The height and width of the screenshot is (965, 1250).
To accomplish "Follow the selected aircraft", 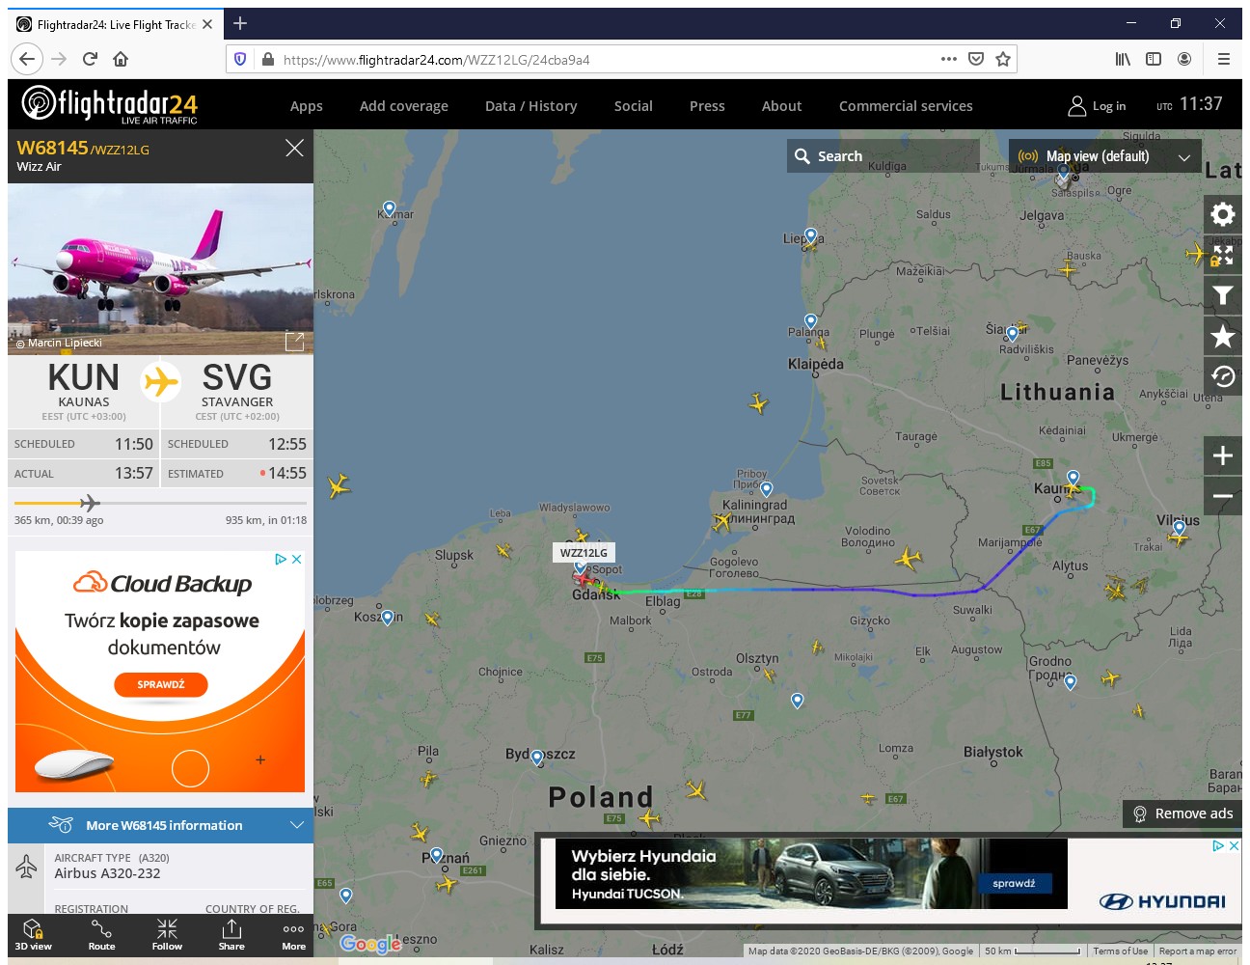I will [x=167, y=934].
